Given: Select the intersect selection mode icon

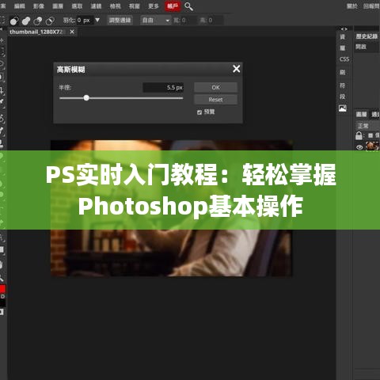Looking at the screenshot, I should (x=50, y=21).
